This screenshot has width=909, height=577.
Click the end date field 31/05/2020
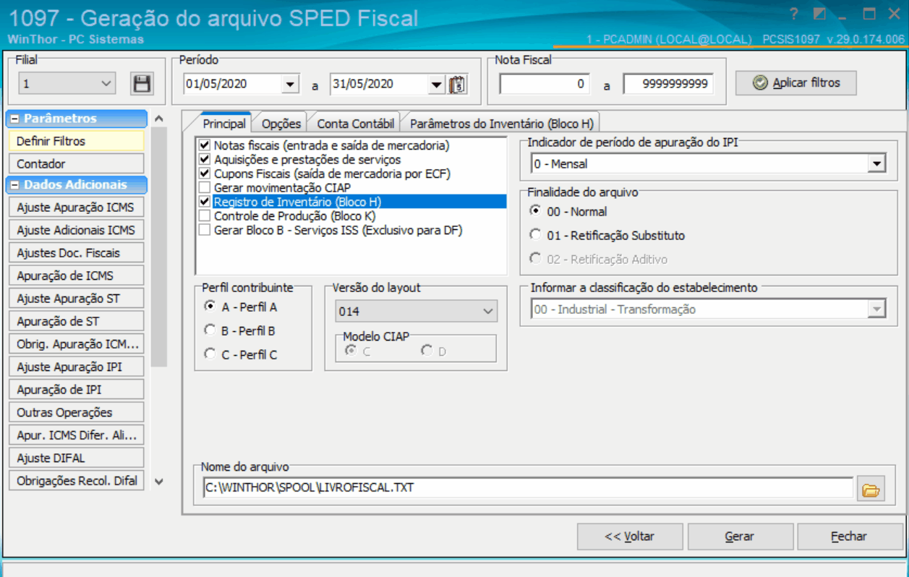pyautogui.click(x=378, y=85)
